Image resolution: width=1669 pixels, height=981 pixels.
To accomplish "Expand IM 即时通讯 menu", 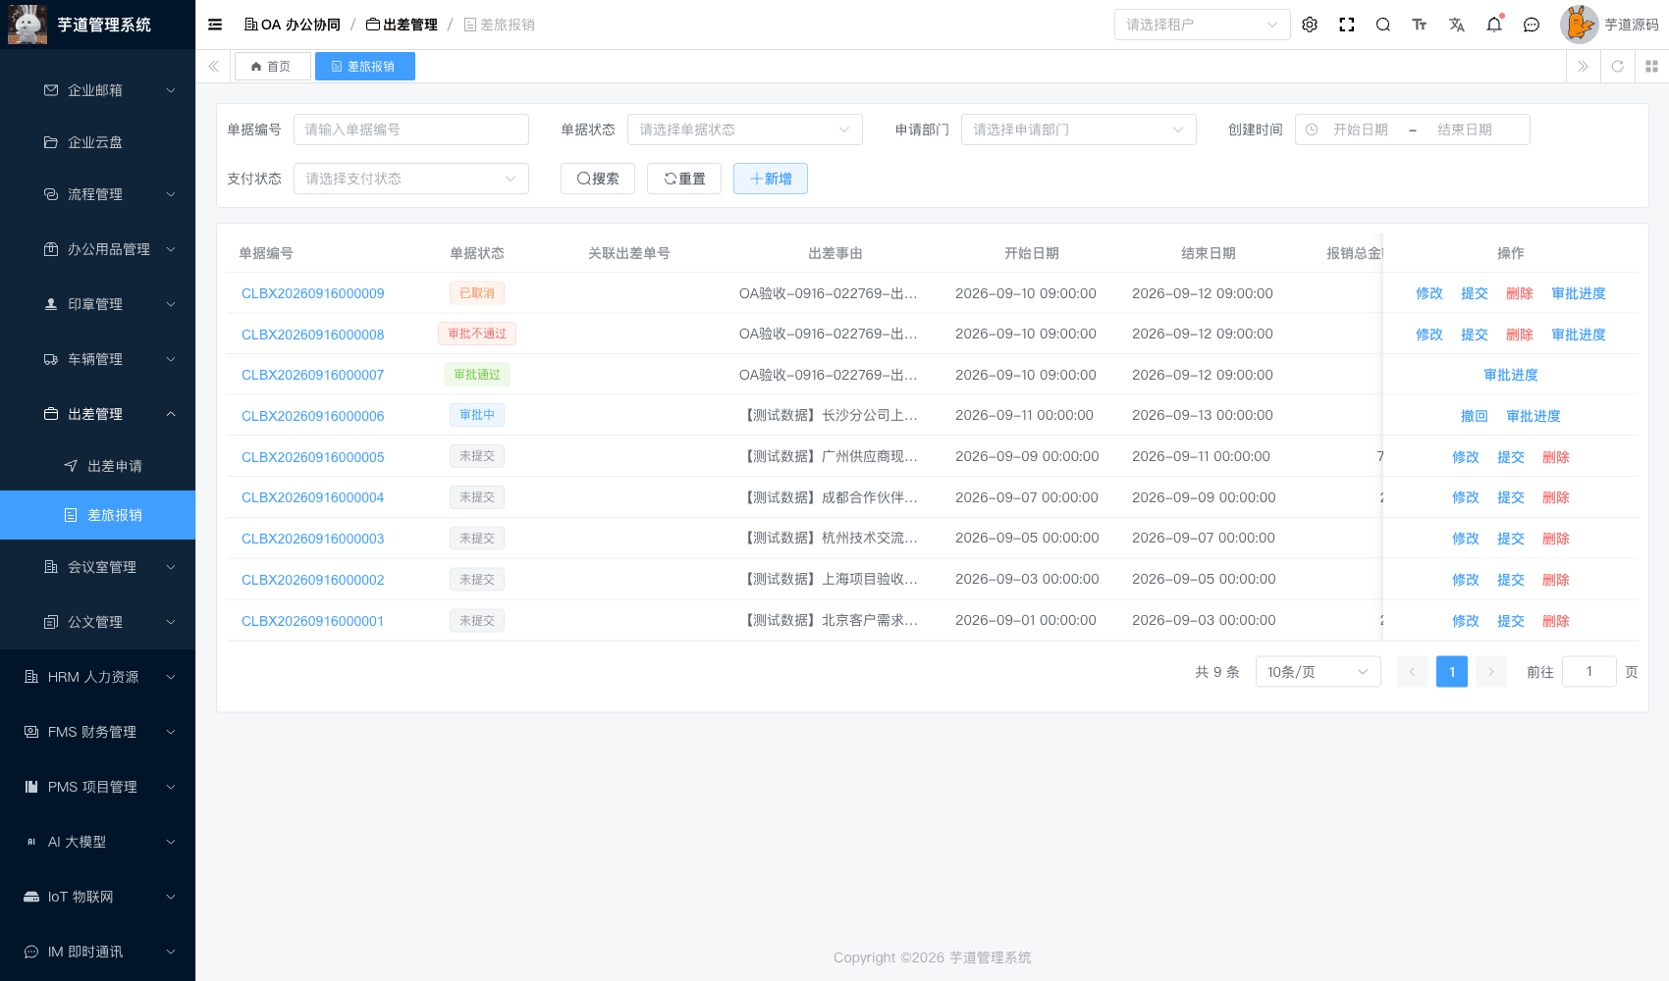I will pyautogui.click(x=97, y=952).
